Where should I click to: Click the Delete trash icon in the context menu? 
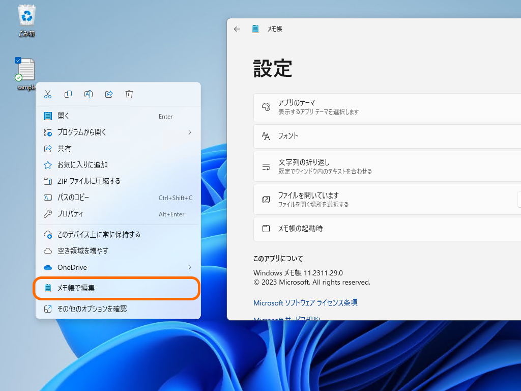coord(129,94)
